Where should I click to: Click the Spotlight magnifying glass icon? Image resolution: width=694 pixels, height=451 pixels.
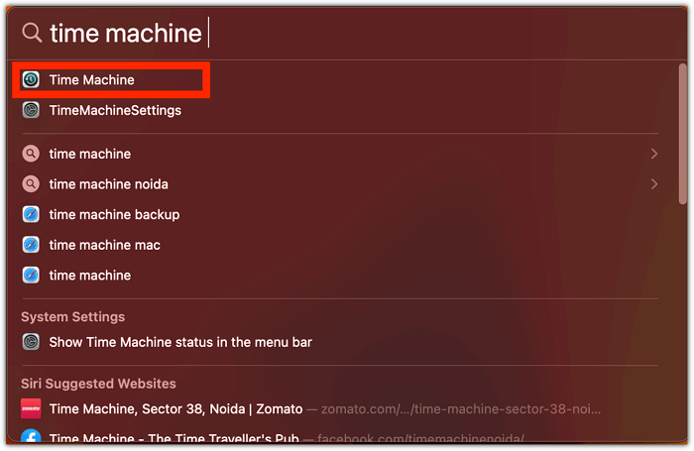coord(33,33)
